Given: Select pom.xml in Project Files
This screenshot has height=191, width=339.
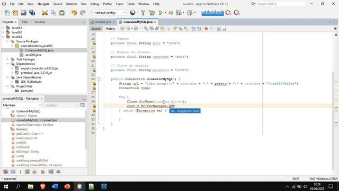Looking at the screenshot, I should coord(26,91).
